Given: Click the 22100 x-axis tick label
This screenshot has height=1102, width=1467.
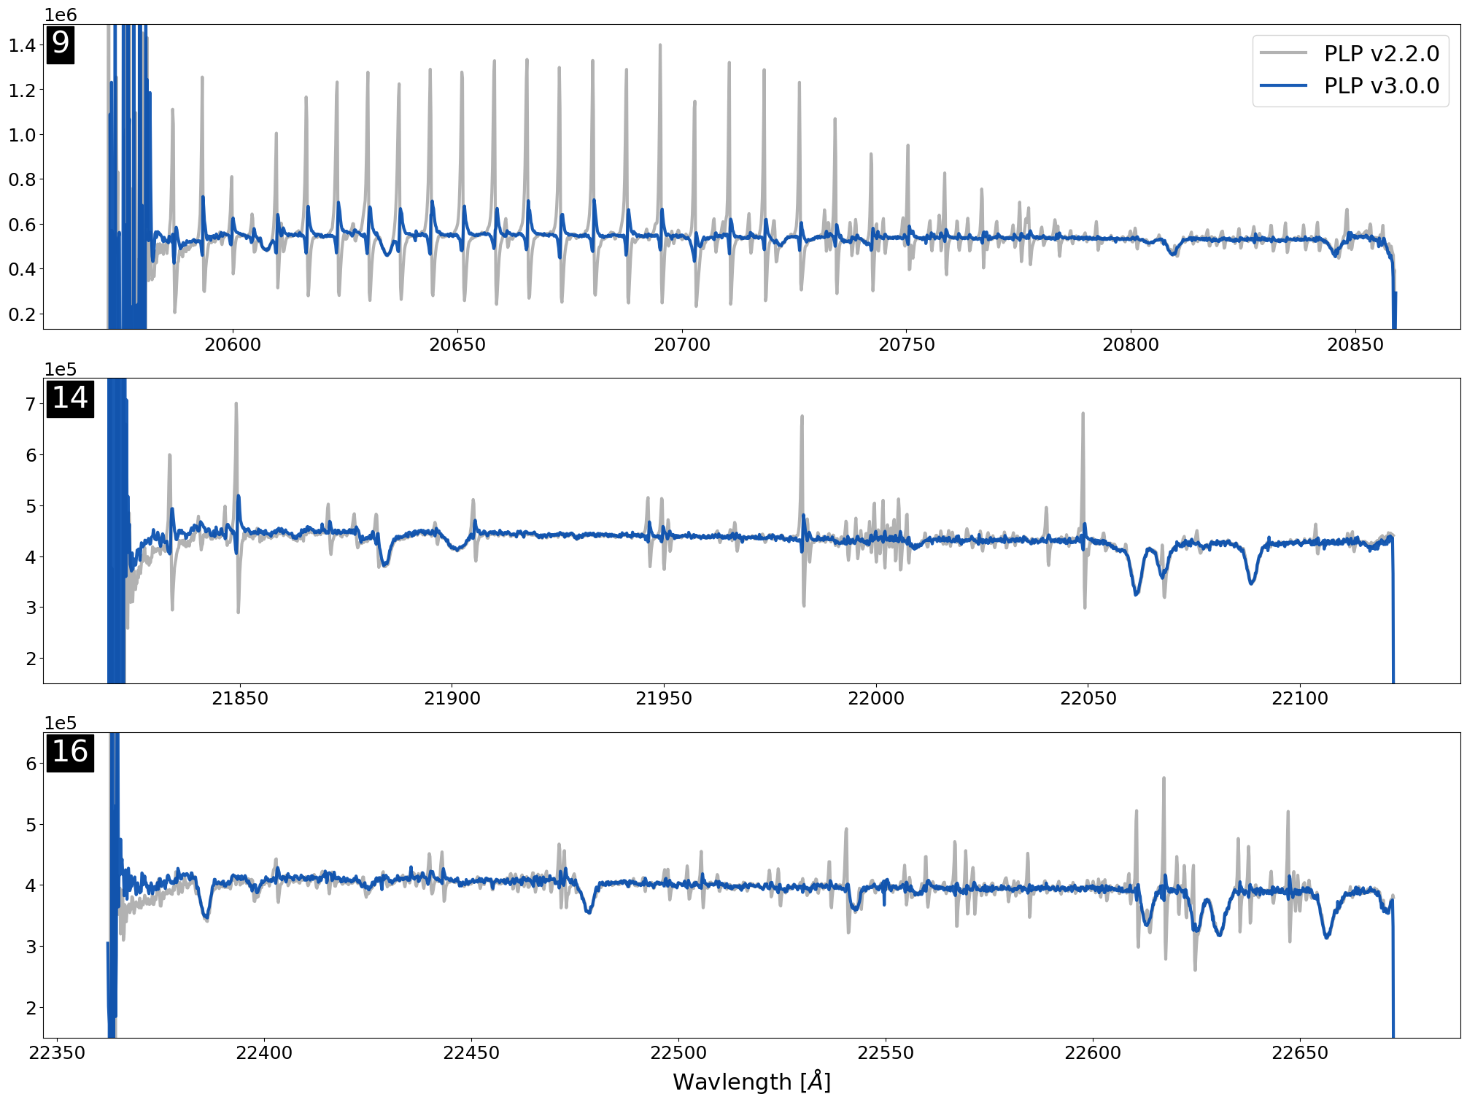Looking at the screenshot, I should point(1300,698).
